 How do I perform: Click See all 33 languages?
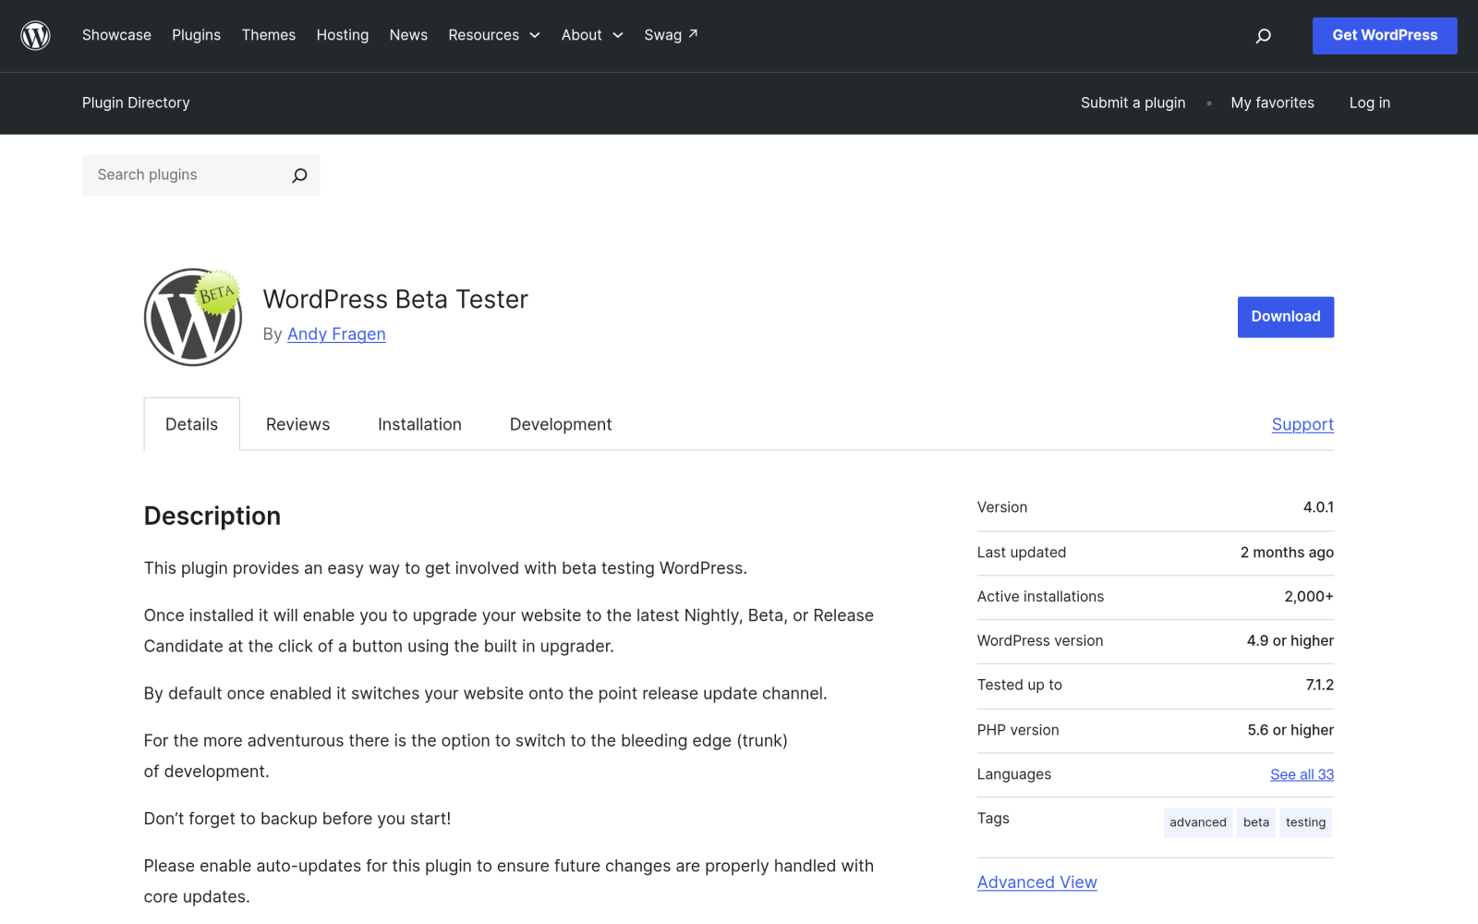click(1302, 774)
